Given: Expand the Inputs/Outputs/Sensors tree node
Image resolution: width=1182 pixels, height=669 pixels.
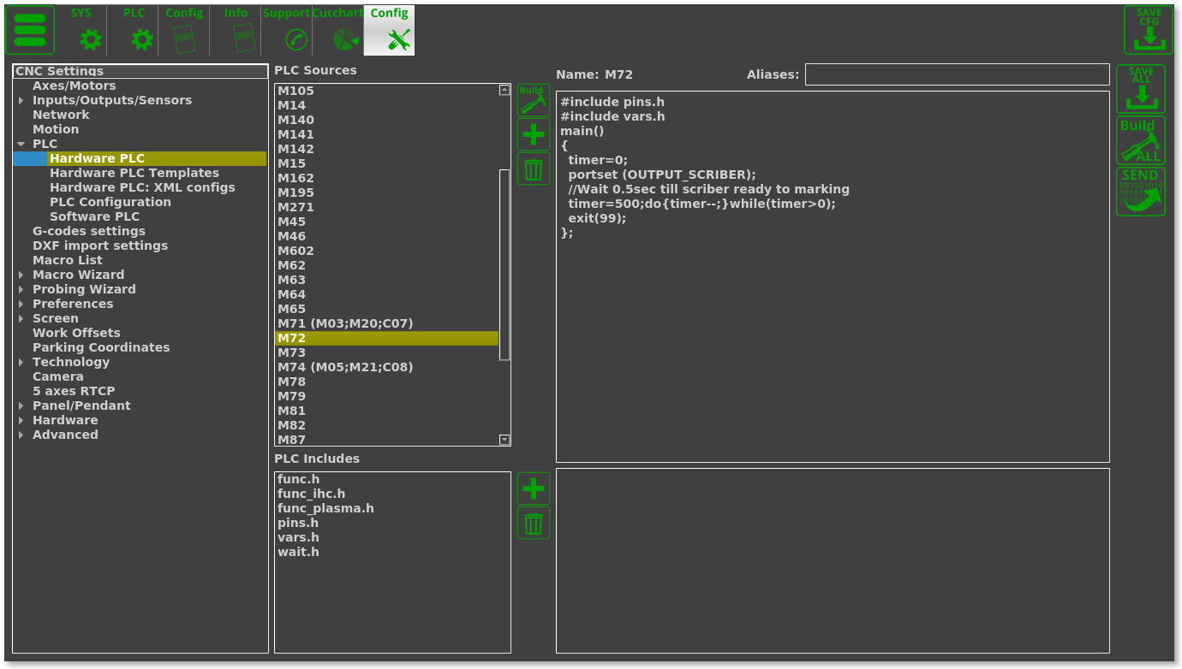Looking at the screenshot, I should point(21,101).
